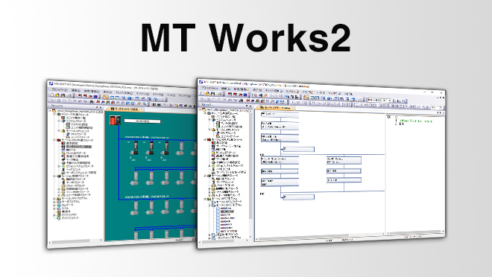492x277 pixels.
Task: Click Save icon in Motion SFC window toolbar
Action: click(213, 94)
